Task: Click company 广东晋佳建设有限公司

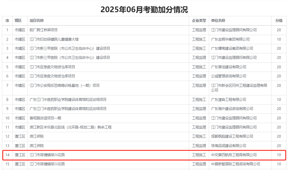Action: pos(229,67)
